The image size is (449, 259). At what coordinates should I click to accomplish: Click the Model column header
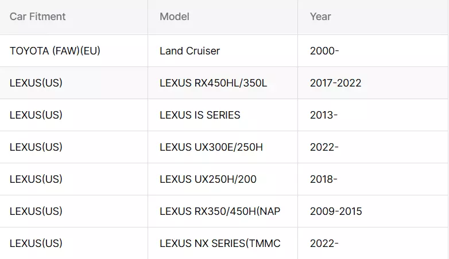click(175, 17)
